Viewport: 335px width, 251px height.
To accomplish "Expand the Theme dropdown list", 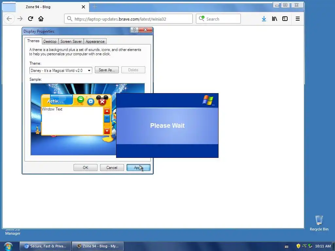I will pyautogui.click(x=89, y=71).
